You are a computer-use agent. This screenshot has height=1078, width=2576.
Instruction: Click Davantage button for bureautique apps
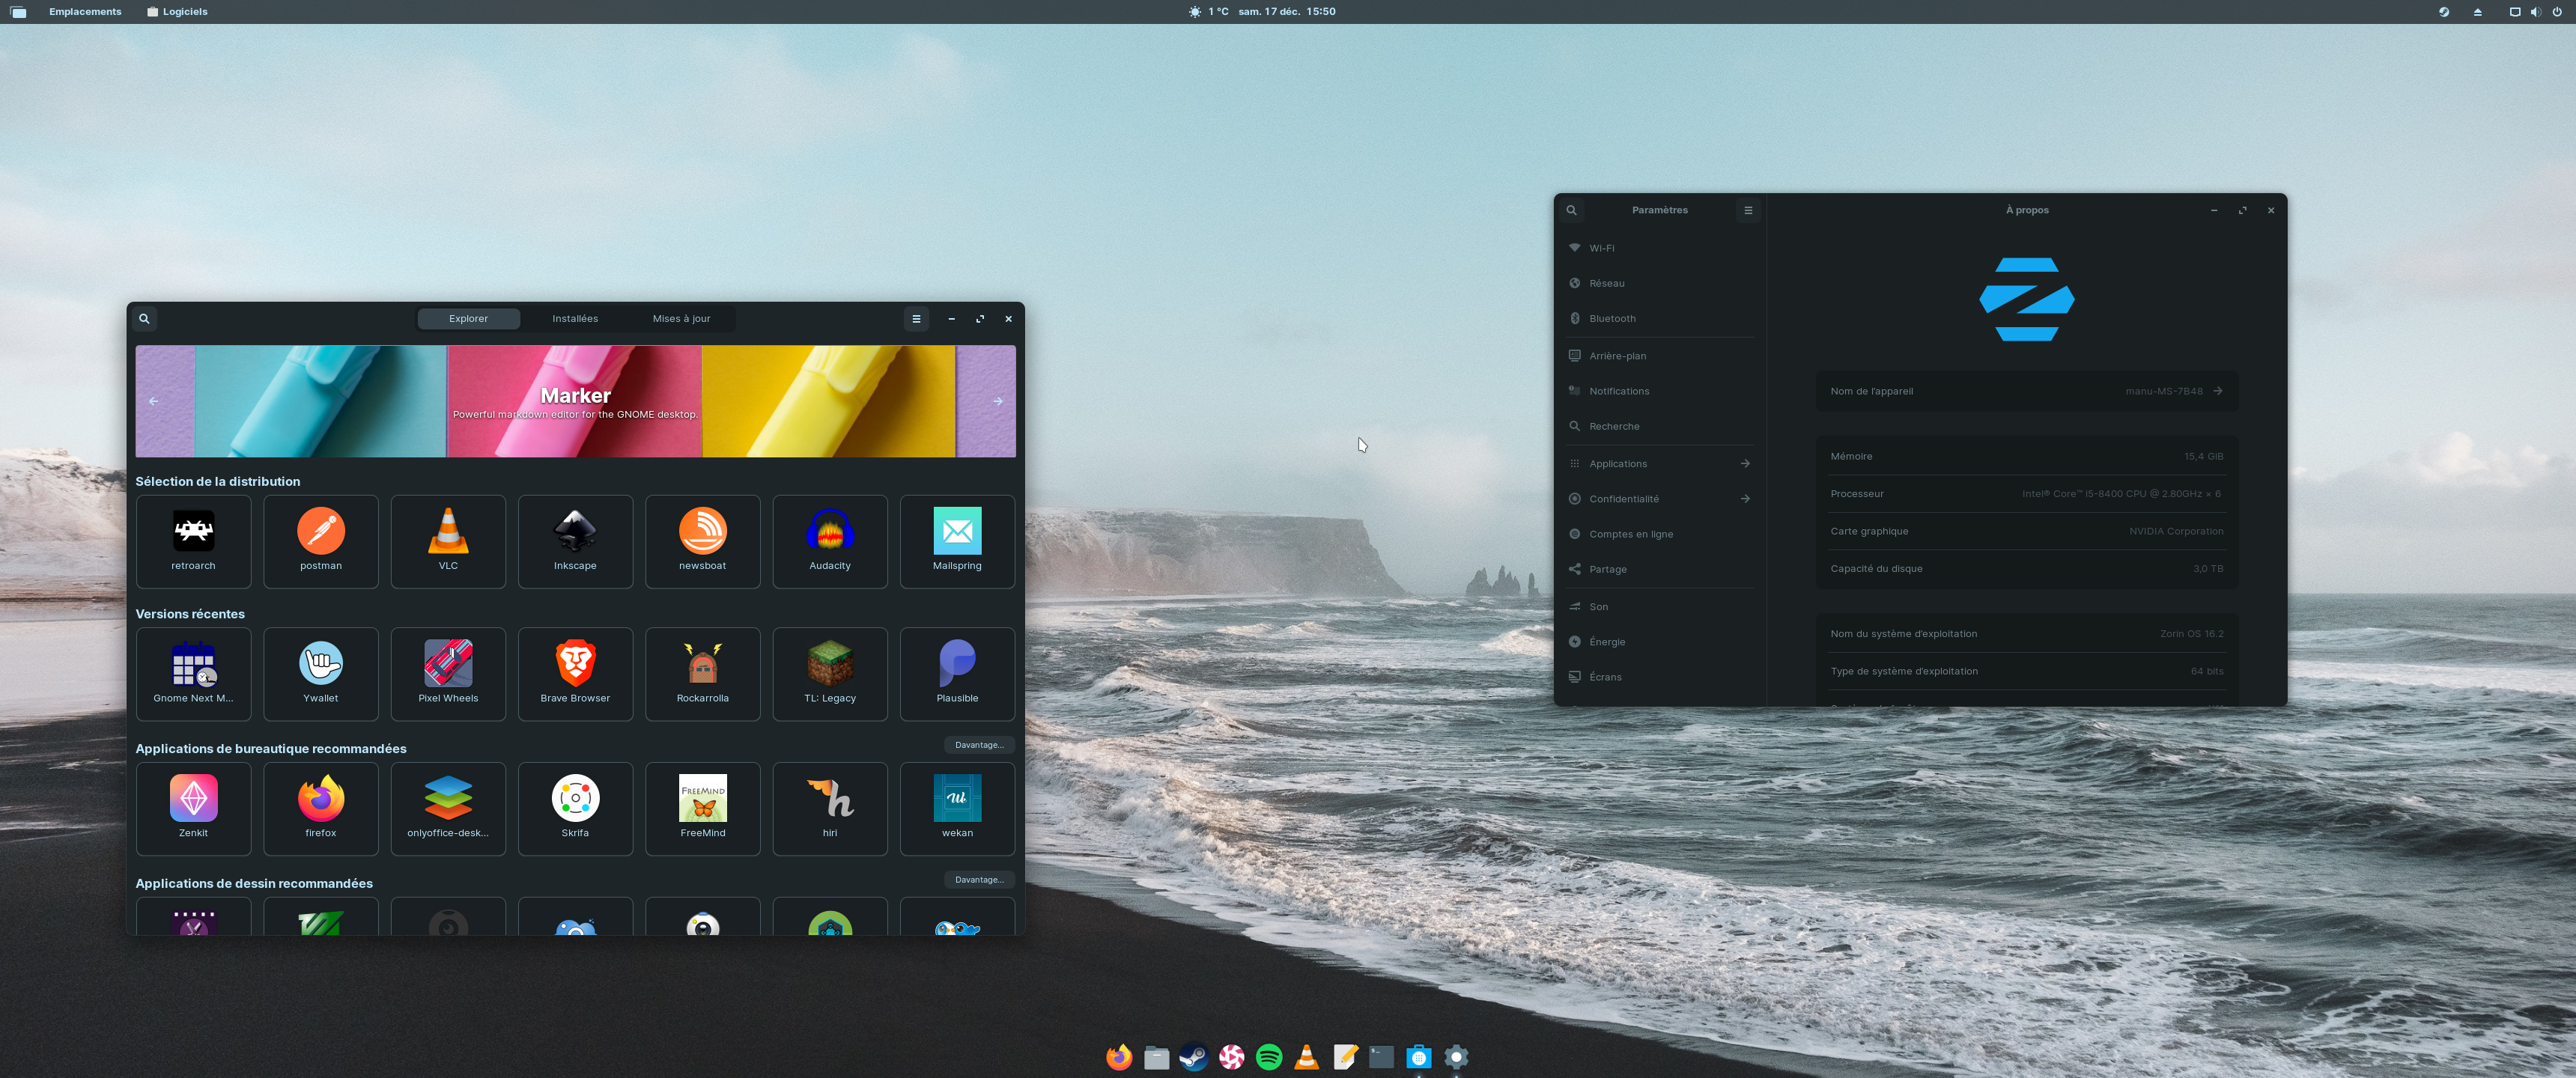978,745
